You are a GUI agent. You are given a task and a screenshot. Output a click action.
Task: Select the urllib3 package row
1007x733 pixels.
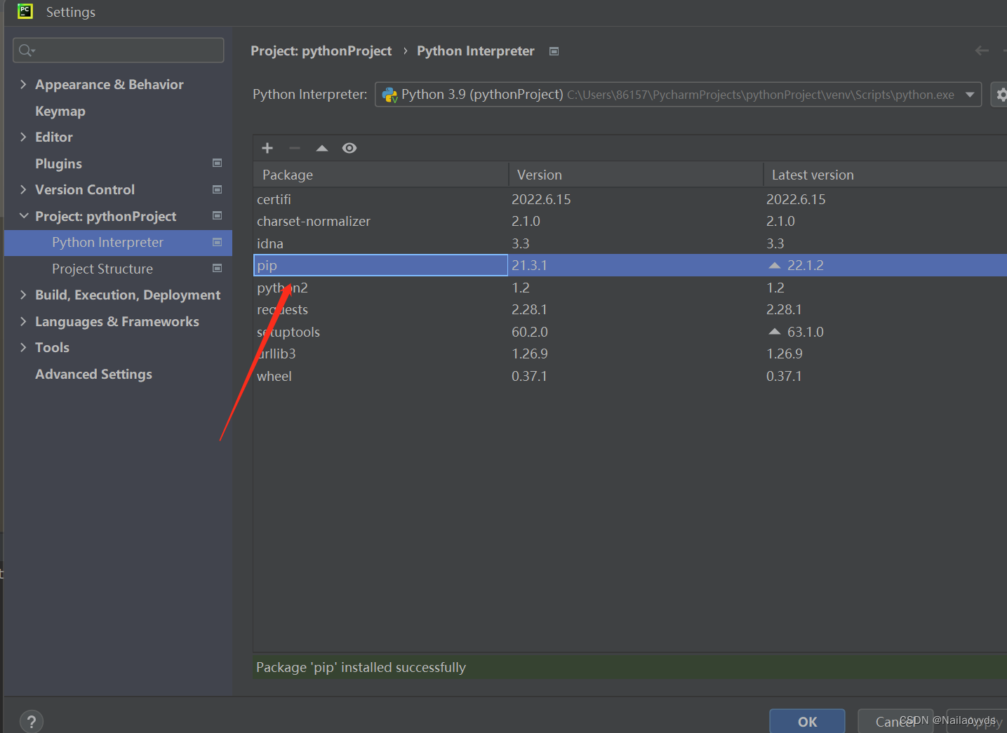(630, 354)
